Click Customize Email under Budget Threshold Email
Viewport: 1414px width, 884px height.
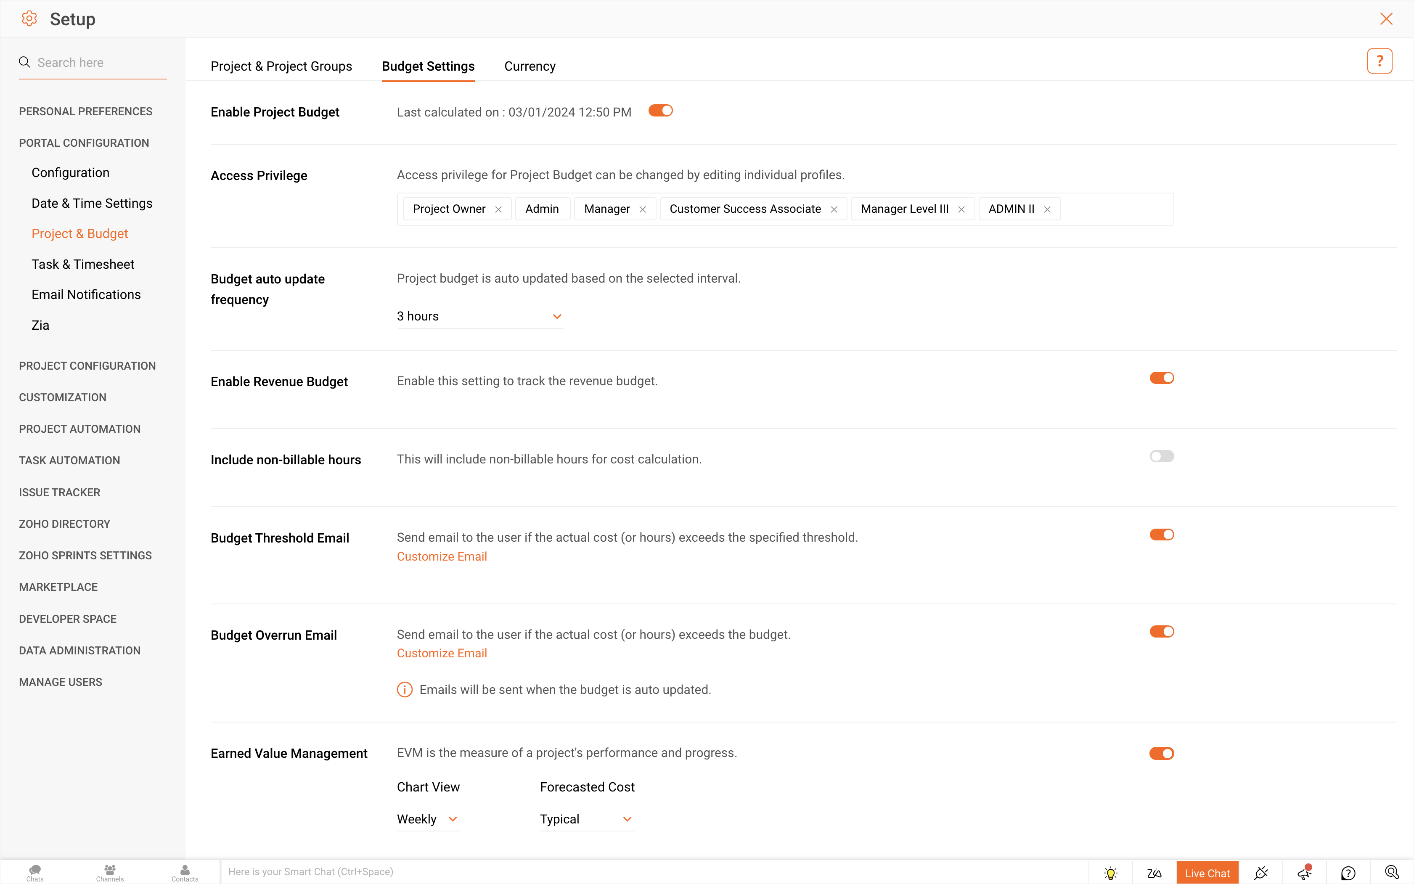[x=442, y=556]
